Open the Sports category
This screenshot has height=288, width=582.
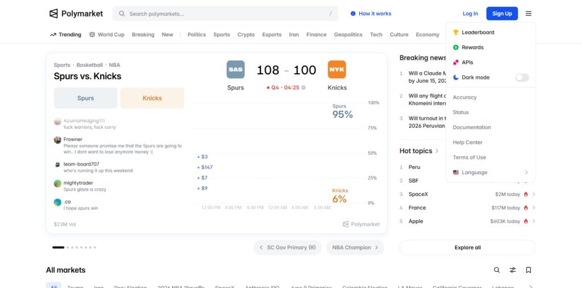coord(222,35)
